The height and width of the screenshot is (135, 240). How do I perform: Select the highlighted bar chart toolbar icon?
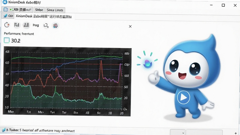coord(26,25)
